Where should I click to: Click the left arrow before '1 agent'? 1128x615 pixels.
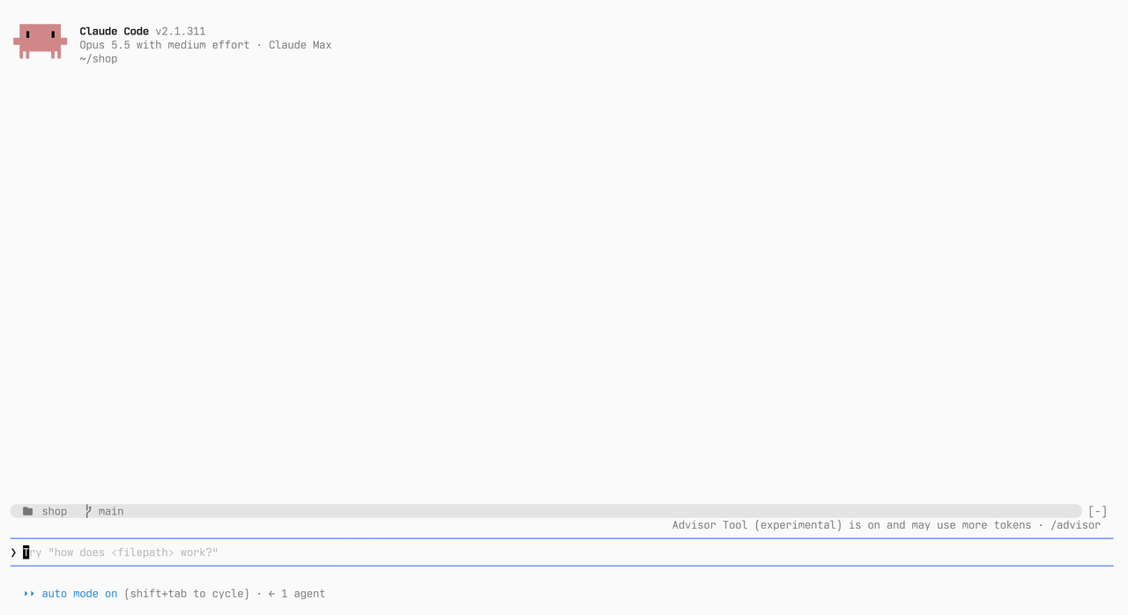coord(272,594)
